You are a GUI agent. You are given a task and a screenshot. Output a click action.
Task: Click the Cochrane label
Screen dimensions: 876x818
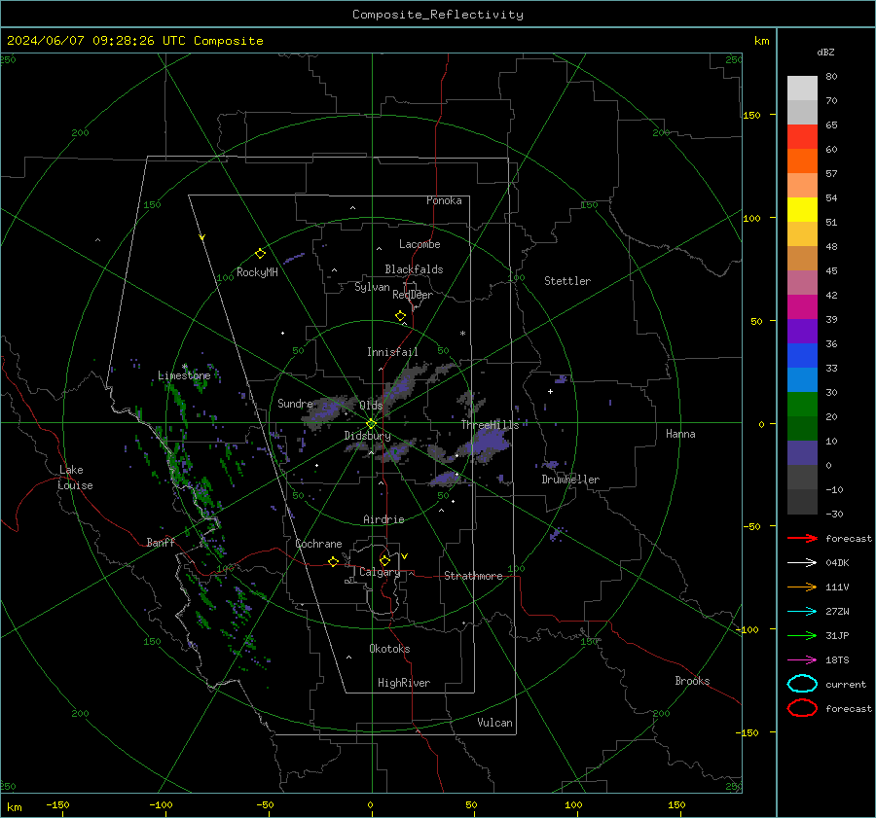point(318,544)
